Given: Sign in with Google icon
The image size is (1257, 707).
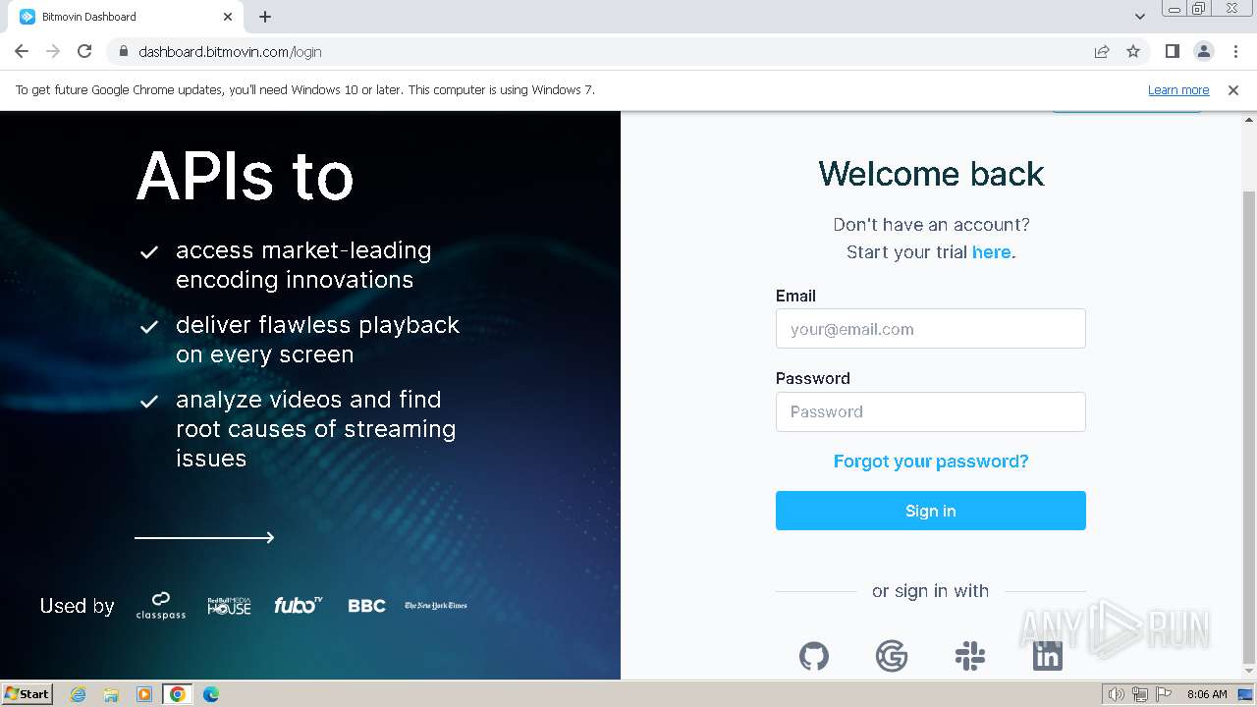Looking at the screenshot, I should tap(892, 656).
